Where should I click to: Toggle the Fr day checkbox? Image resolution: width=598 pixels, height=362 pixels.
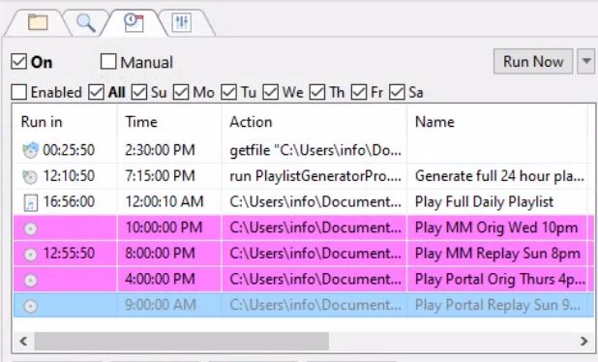click(359, 92)
